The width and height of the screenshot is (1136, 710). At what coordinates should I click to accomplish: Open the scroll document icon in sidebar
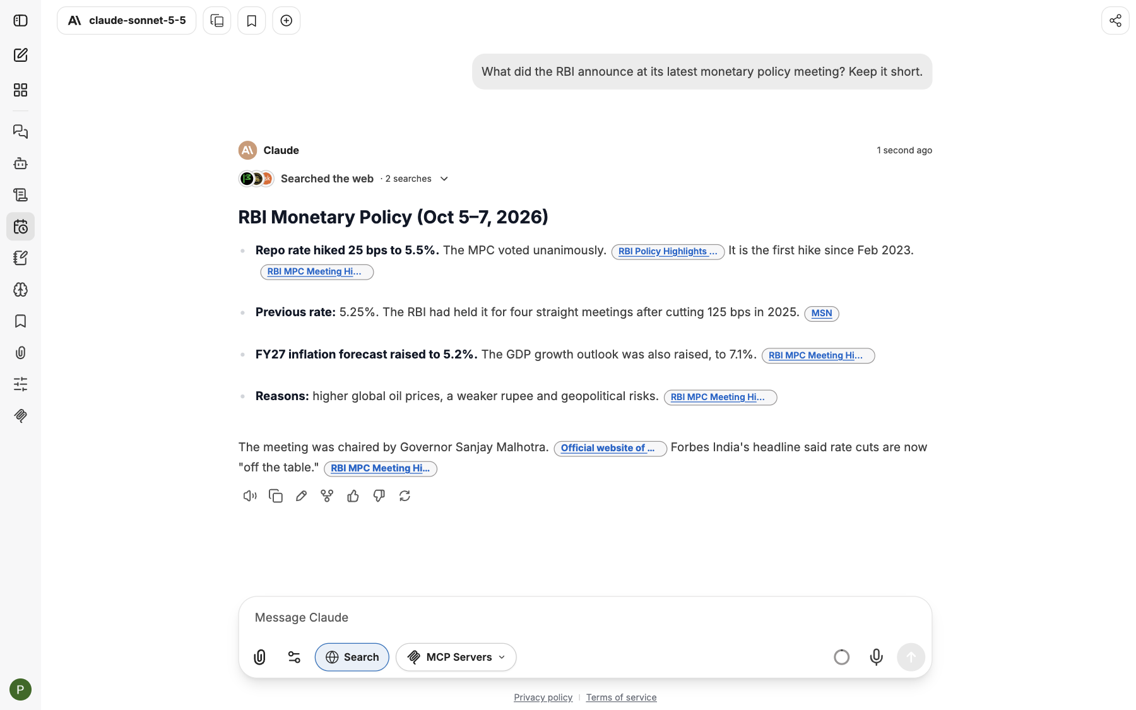pyautogui.click(x=20, y=195)
